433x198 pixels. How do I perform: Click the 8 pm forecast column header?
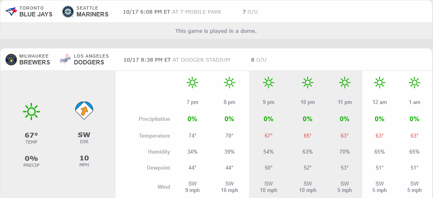point(229,102)
